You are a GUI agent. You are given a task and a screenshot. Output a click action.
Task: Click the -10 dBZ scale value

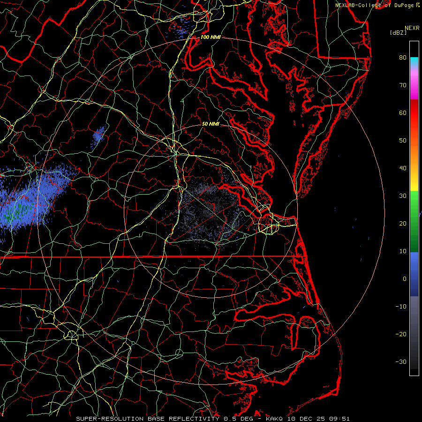pos(401,307)
